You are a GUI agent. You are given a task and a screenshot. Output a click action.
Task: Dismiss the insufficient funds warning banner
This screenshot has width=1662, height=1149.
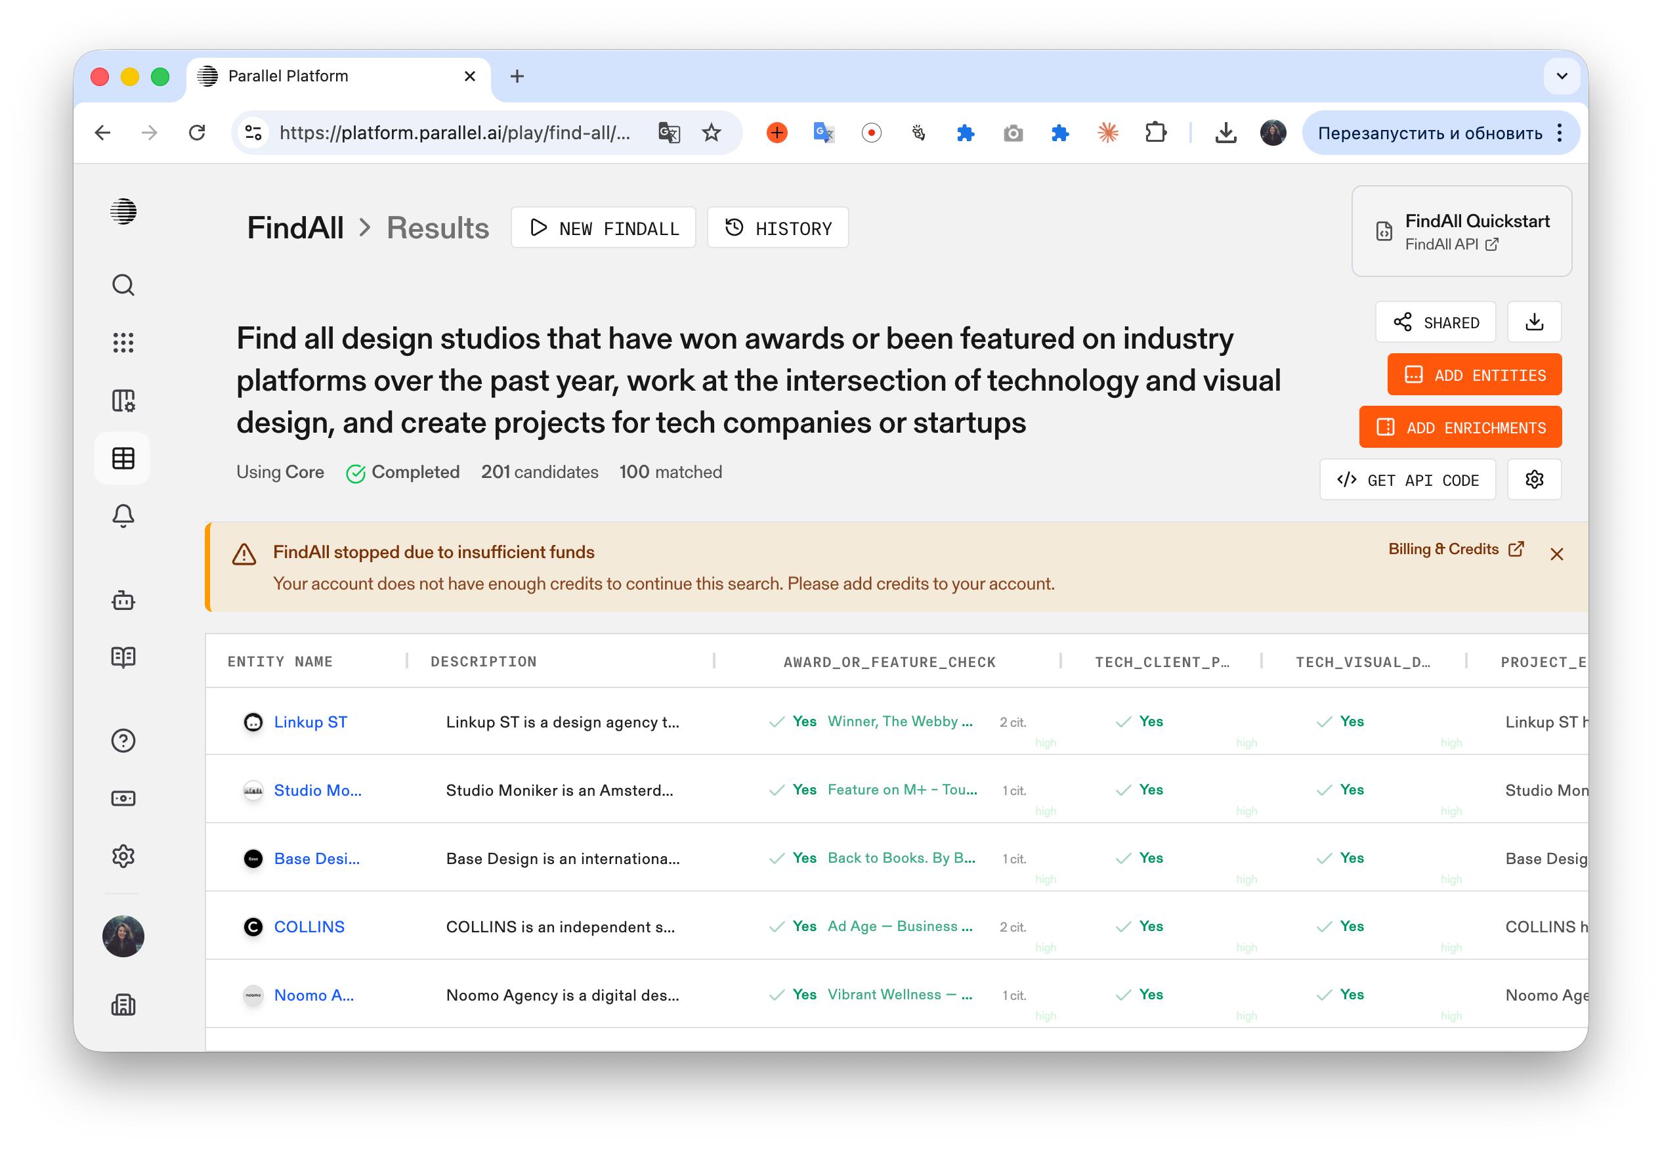[x=1556, y=553]
